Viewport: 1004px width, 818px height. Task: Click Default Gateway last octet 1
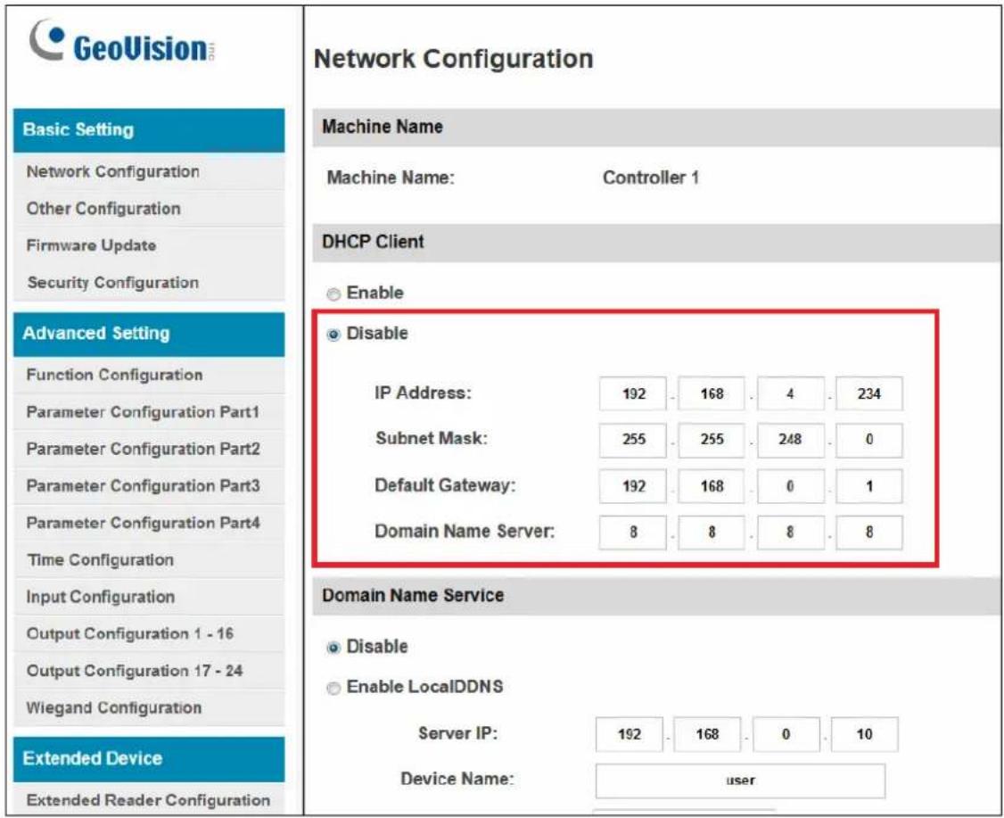[868, 486]
